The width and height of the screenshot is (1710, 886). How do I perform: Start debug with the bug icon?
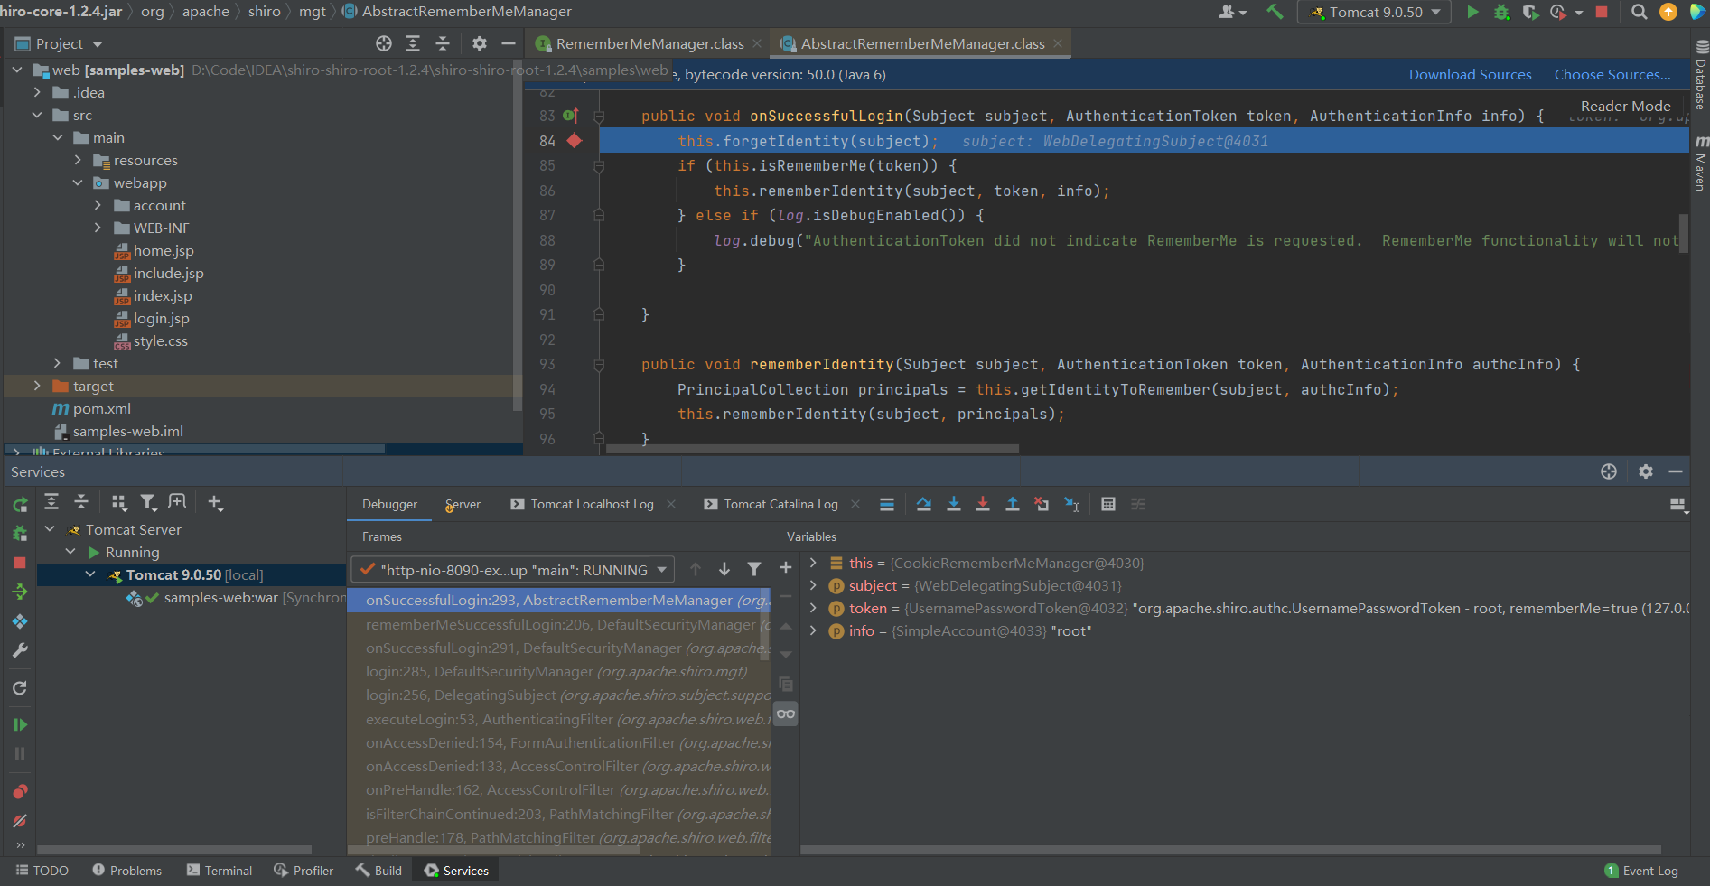[1501, 12]
